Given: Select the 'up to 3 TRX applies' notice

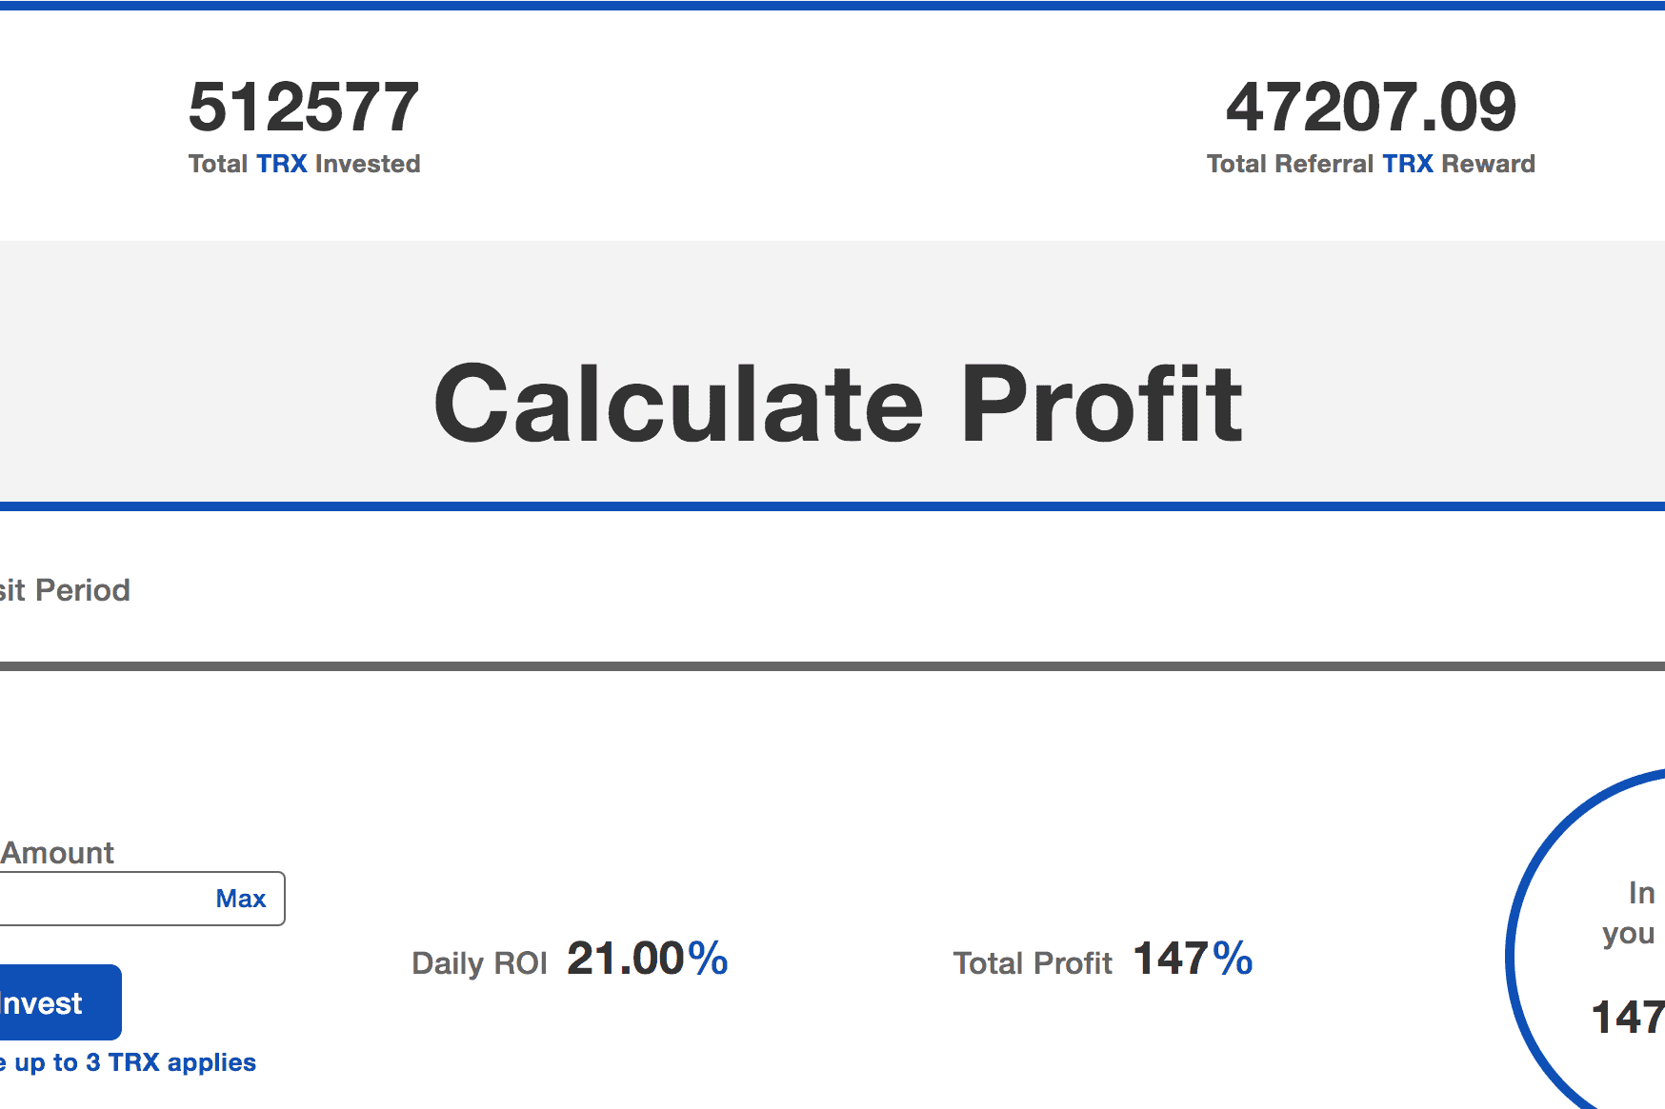Looking at the screenshot, I should pos(127,1061).
